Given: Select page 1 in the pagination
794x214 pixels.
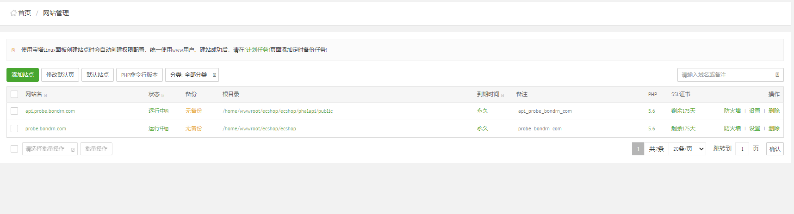Looking at the screenshot, I should [638, 149].
